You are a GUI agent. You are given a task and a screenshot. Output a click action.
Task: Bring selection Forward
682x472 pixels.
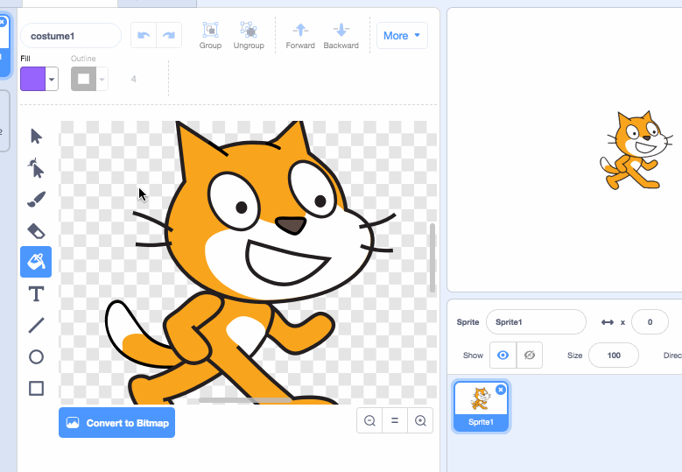[300, 36]
